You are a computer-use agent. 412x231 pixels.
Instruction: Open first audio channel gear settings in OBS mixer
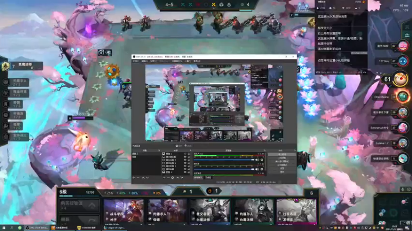point(262,160)
